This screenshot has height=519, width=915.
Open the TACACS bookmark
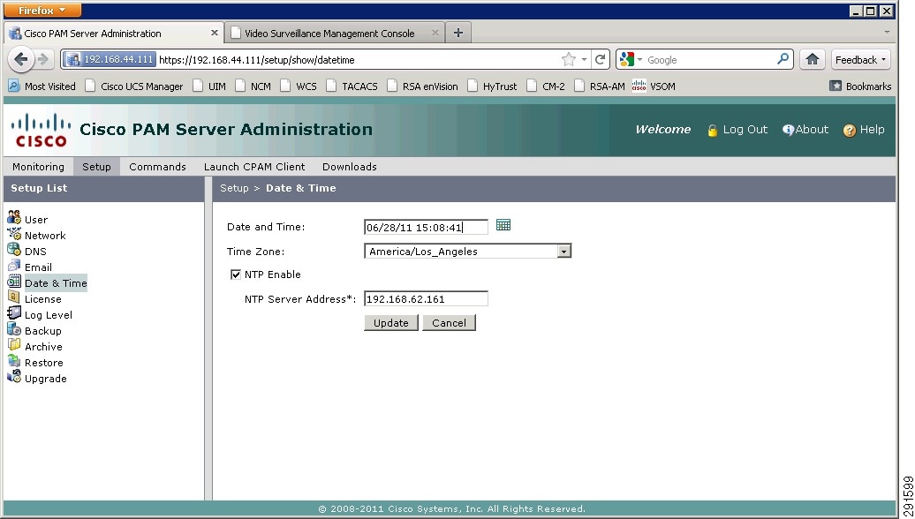click(352, 86)
